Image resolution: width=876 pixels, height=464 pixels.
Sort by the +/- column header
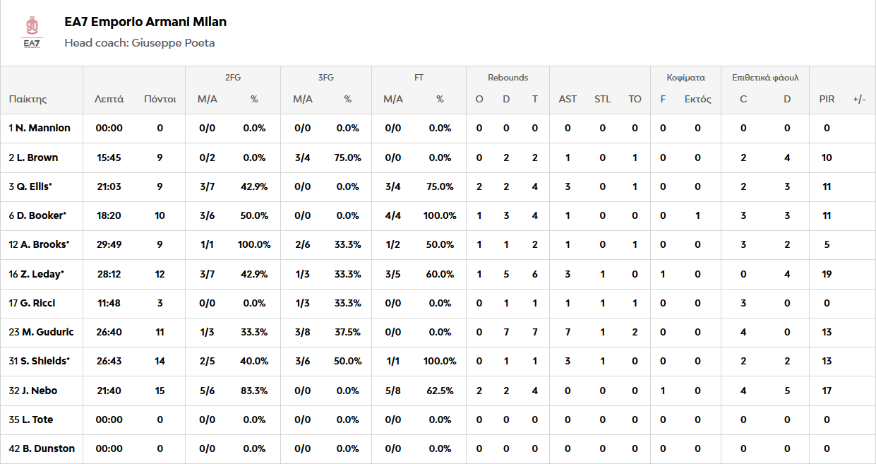pyautogui.click(x=859, y=100)
